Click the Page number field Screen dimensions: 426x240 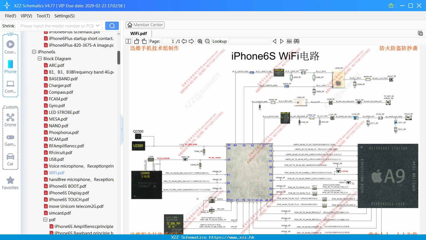tap(169, 41)
